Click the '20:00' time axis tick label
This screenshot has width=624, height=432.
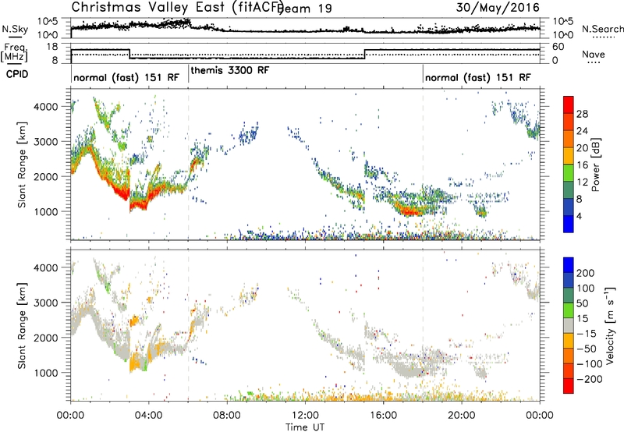click(x=462, y=416)
